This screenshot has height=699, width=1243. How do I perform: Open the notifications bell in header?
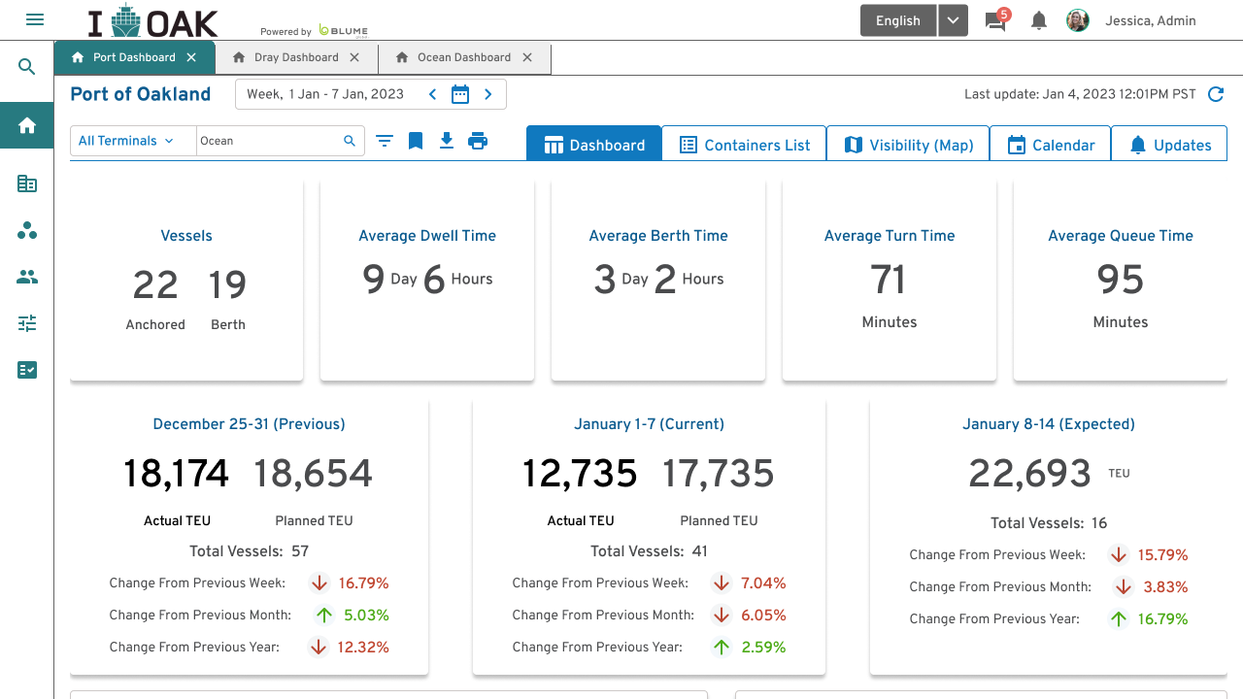[x=1039, y=20]
